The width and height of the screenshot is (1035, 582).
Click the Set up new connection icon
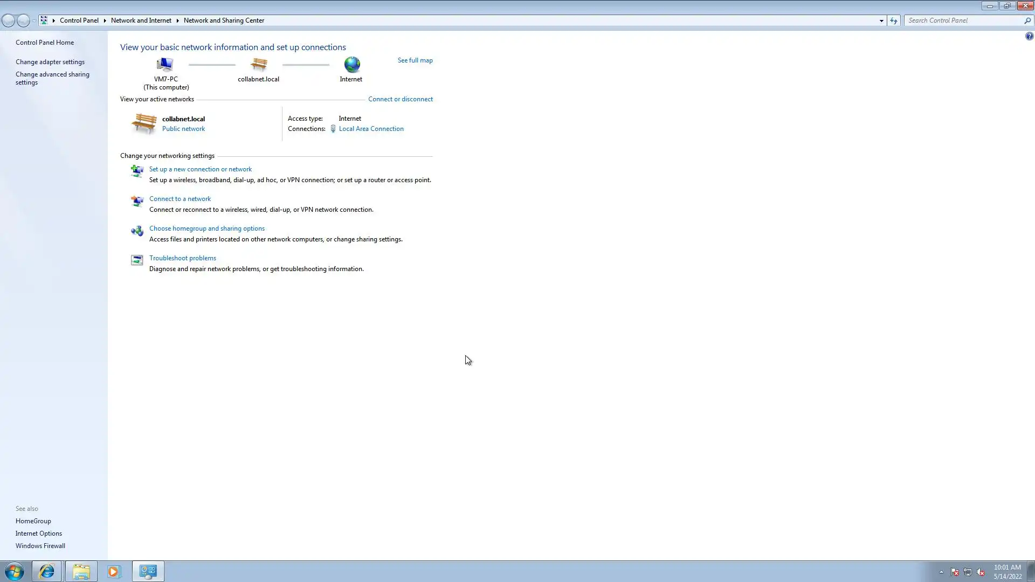(x=137, y=171)
